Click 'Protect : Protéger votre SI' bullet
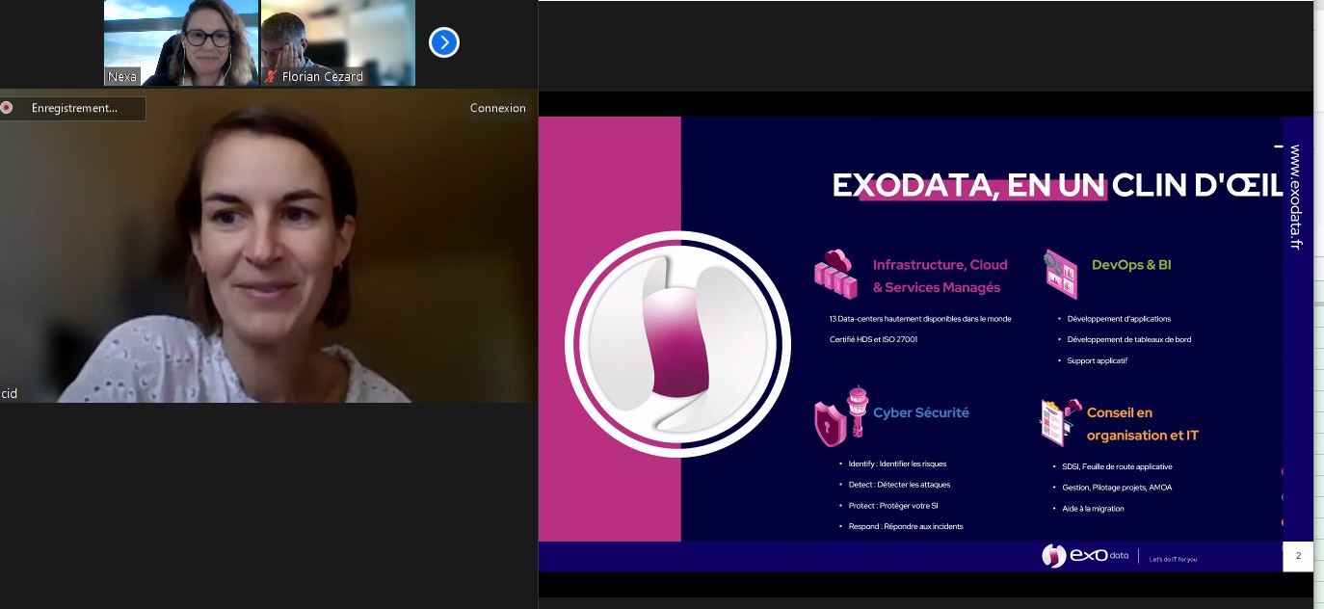Screen dimensions: 1324x609 coord(893,506)
